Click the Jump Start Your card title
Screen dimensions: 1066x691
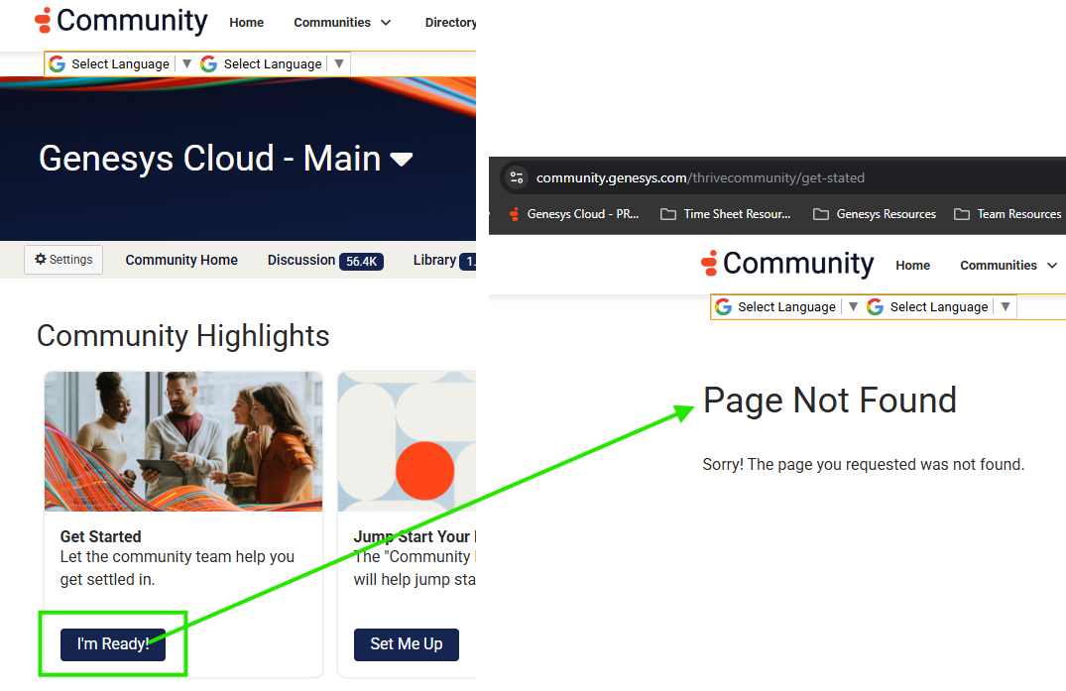tap(415, 536)
